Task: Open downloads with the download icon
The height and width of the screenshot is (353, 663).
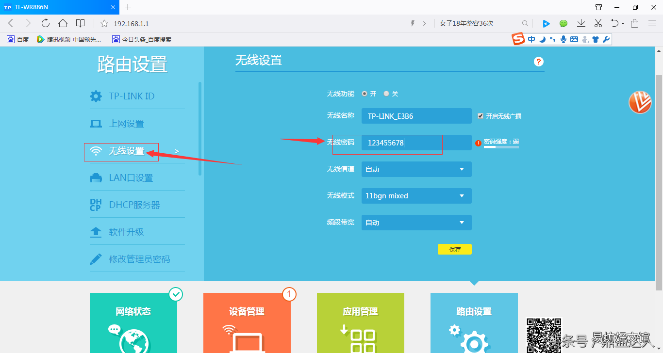Action: (x=581, y=23)
